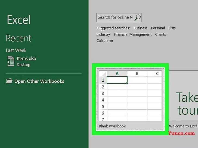Select the Personal suggested search

(x=158, y=28)
